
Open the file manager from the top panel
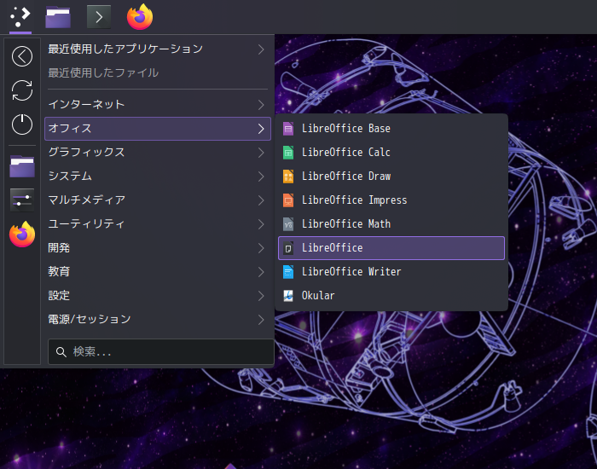click(x=58, y=17)
